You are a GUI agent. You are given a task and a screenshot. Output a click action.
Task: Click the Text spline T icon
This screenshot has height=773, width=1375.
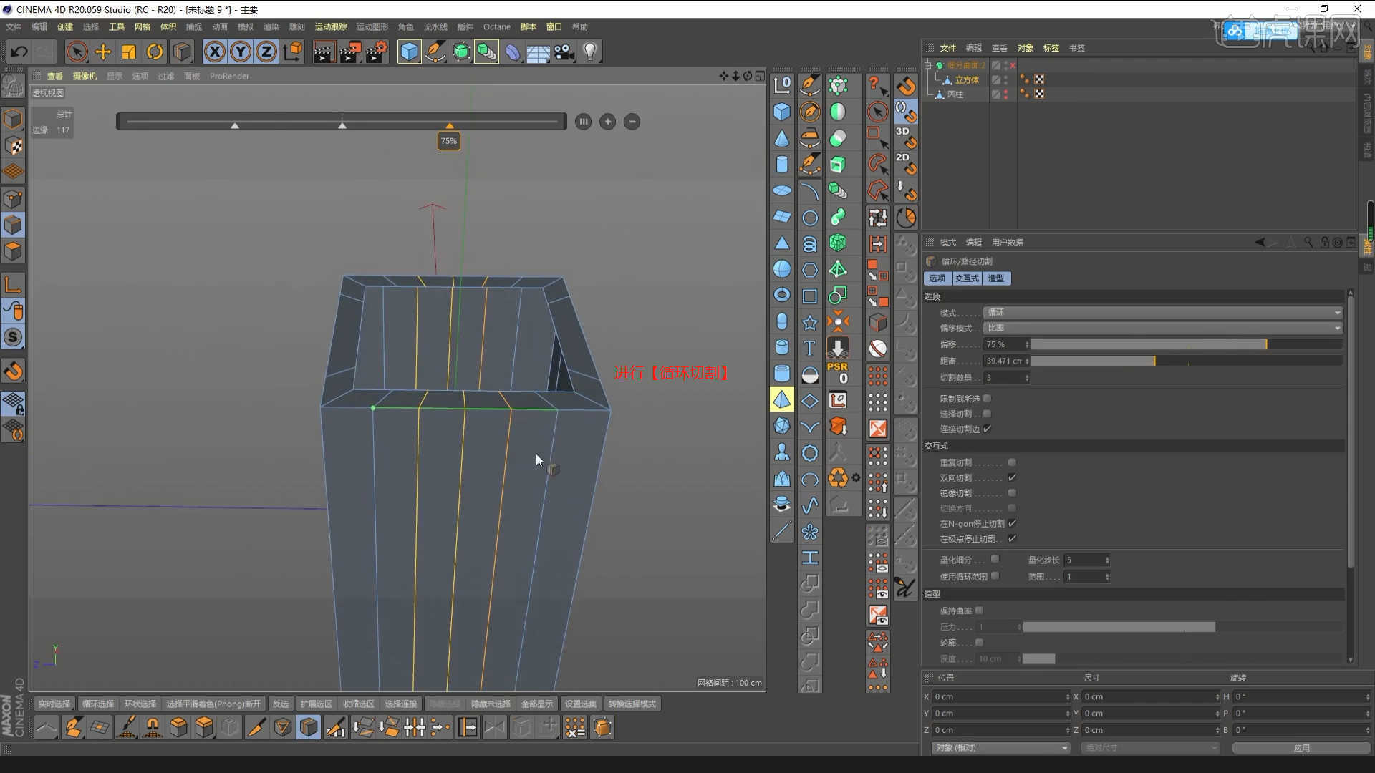point(809,349)
